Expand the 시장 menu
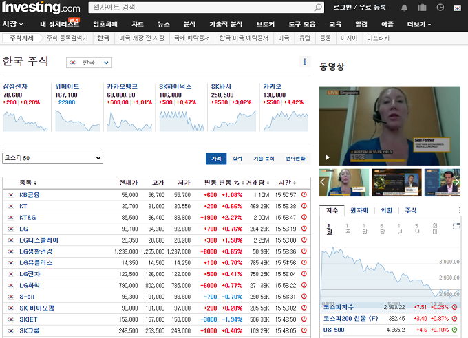This screenshot has width=468, height=338. click(x=13, y=24)
